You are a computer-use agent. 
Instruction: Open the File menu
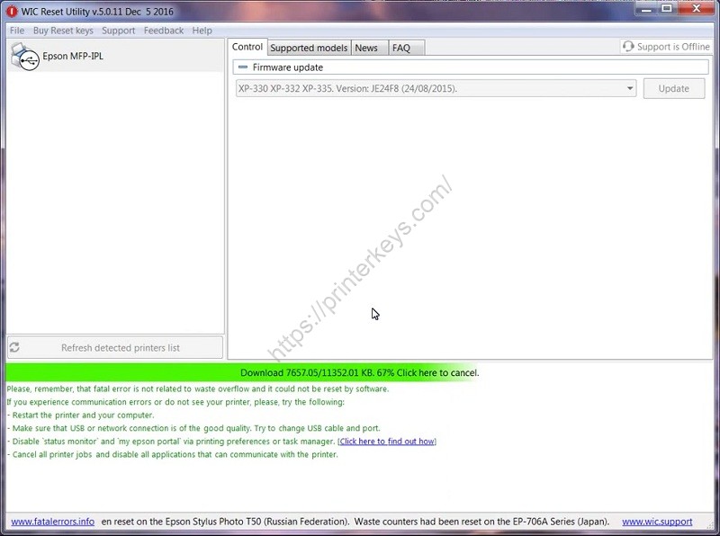17,31
